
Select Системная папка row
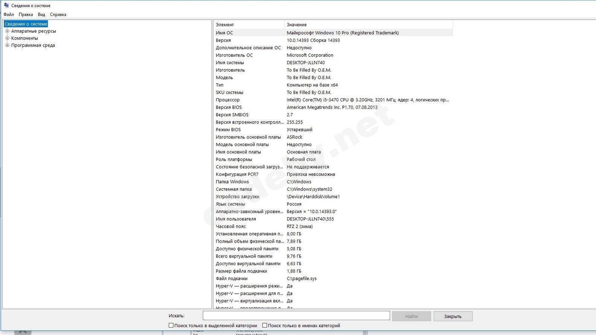pyautogui.click(x=334, y=189)
